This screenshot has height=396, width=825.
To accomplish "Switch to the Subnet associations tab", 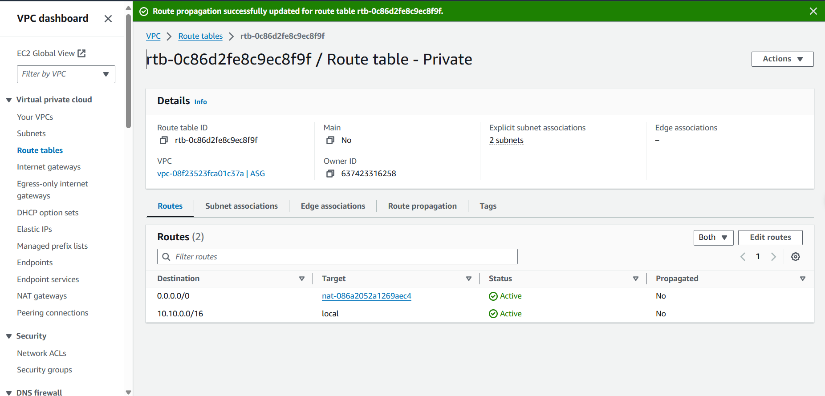I will (x=241, y=206).
